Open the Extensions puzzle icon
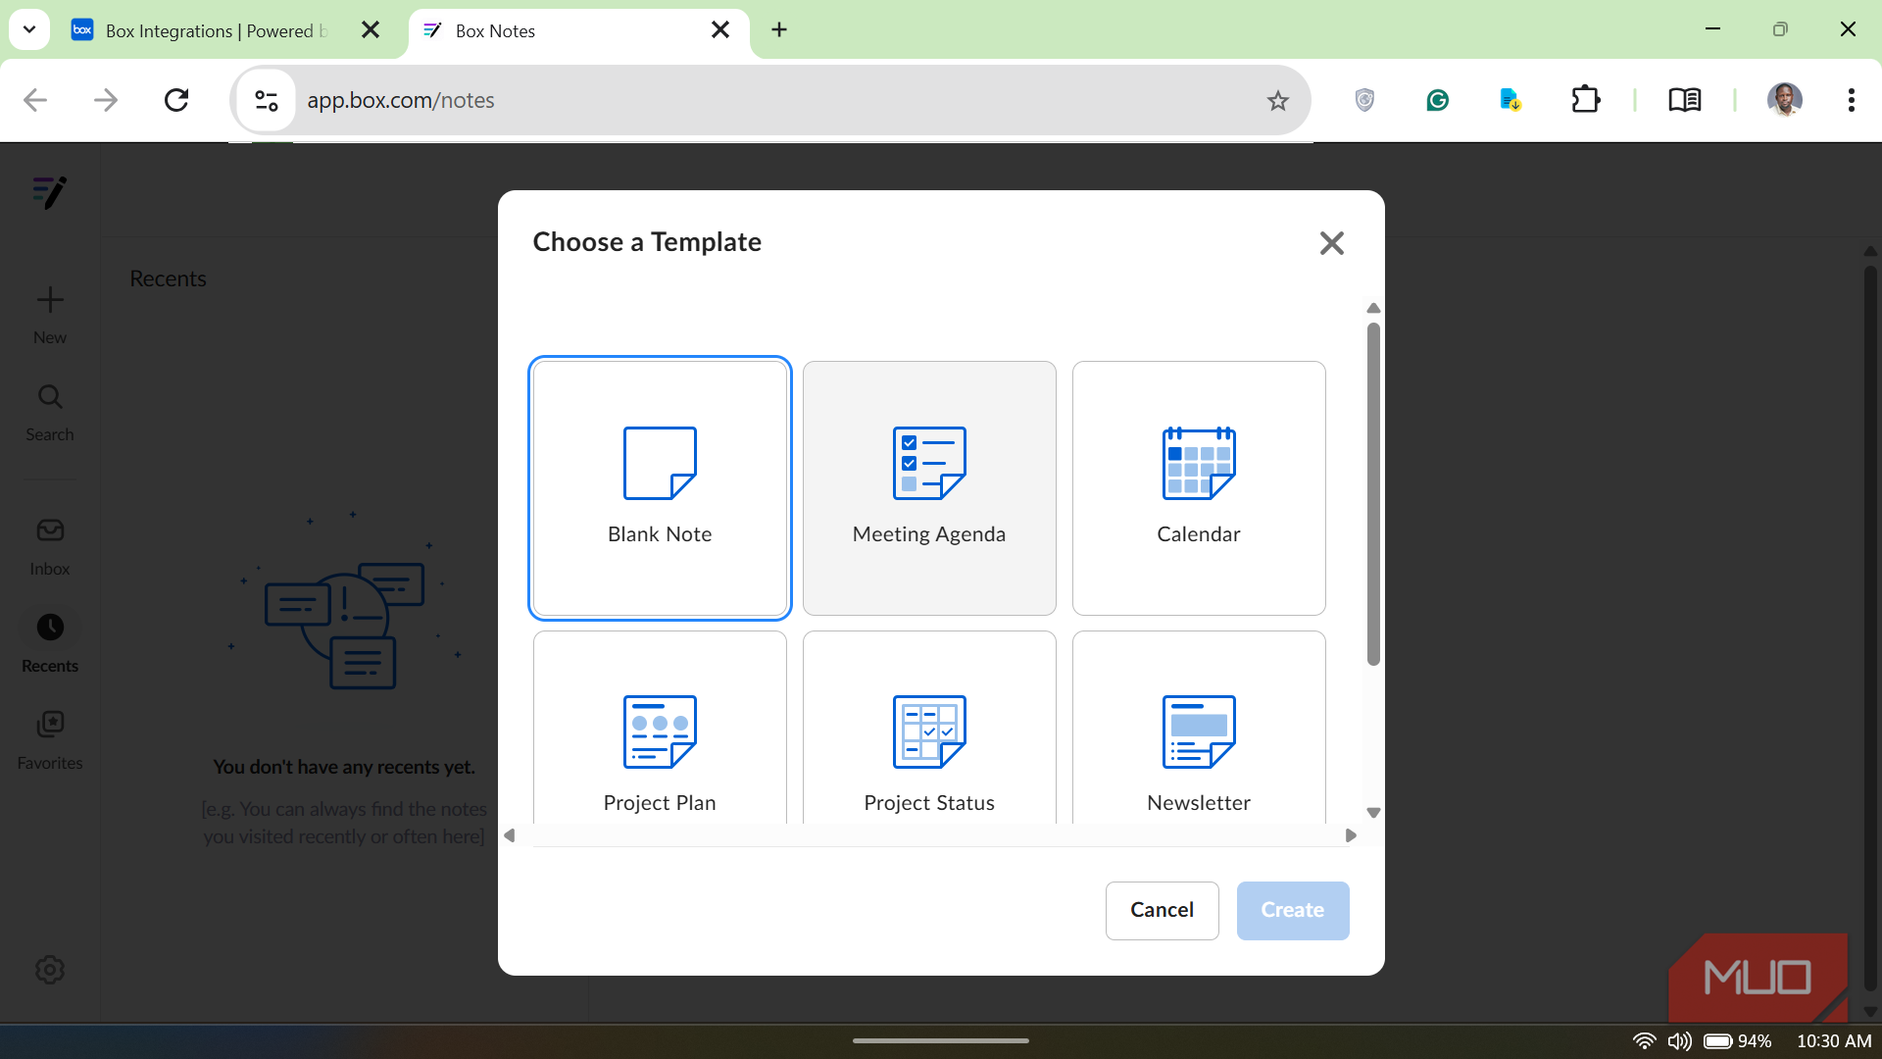This screenshot has width=1882, height=1059. pos(1585,100)
